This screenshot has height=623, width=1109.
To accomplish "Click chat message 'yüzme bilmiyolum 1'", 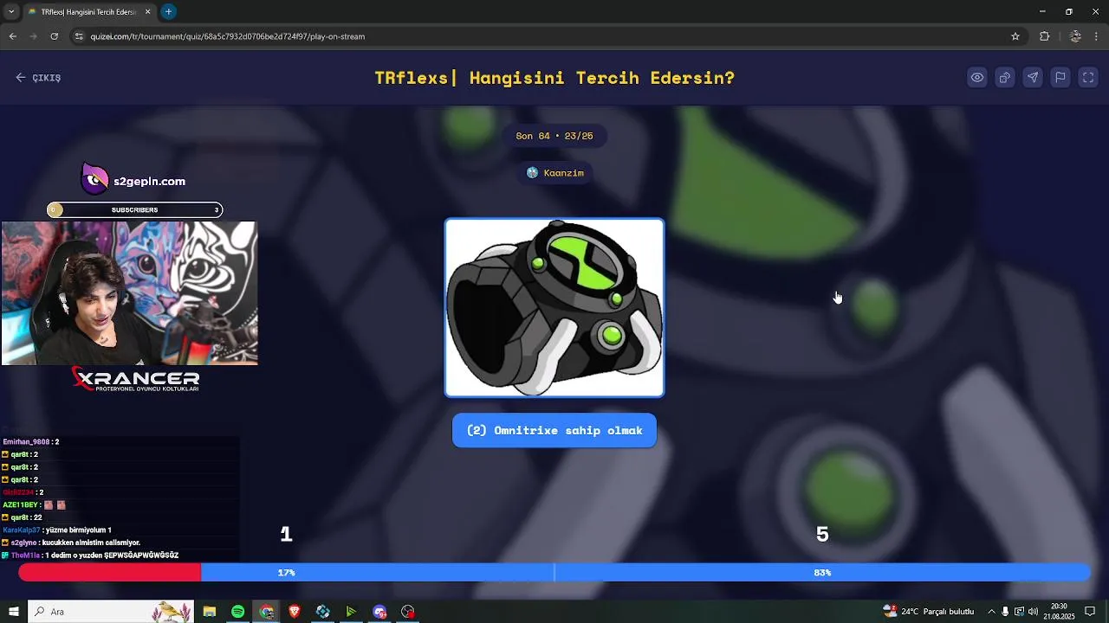I will click(x=57, y=530).
